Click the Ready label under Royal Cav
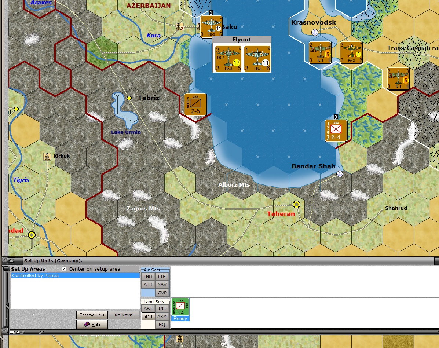 pyautogui.click(x=180, y=319)
